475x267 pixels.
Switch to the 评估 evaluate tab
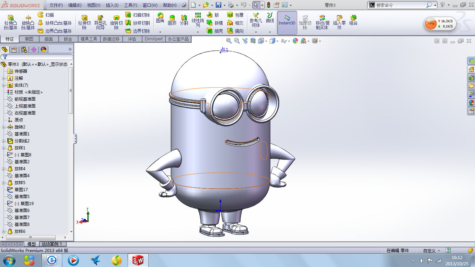[132, 39]
